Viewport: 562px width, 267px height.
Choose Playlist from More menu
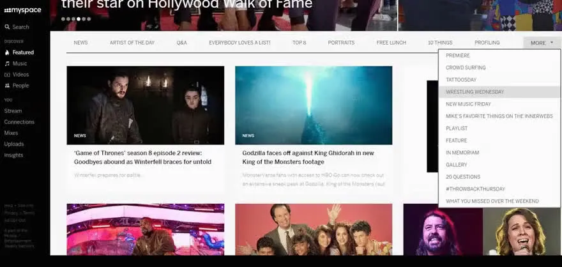pos(499,128)
